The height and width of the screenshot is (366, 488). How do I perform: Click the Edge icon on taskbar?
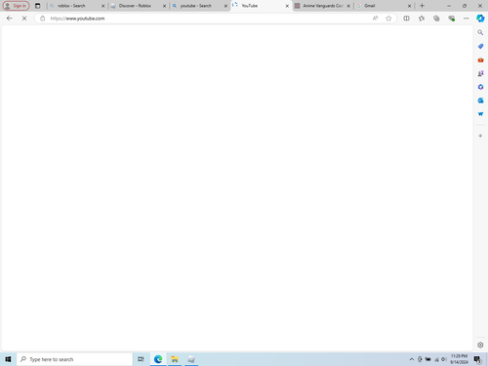pos(158,359)
